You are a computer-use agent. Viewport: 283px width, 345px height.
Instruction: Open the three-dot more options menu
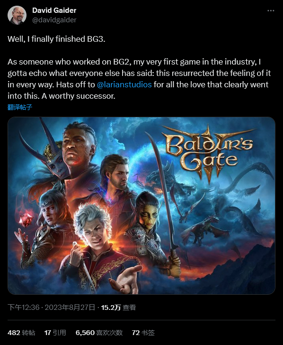tap(271, 11)
